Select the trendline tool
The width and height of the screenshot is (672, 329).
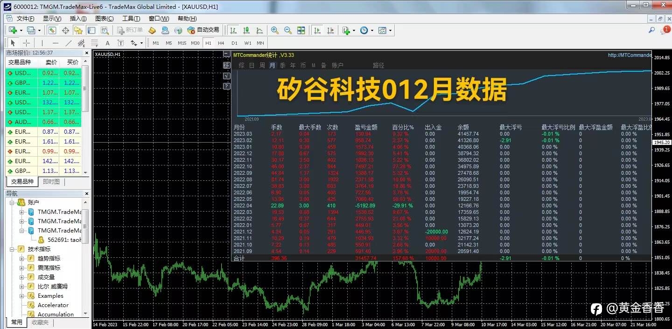pyautogui.click(x=68, y=43)
